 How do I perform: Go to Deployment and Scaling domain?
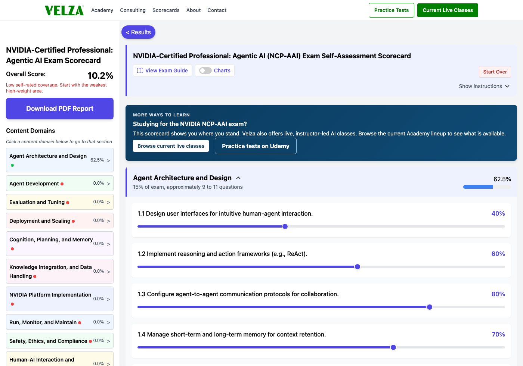(60, 220)
